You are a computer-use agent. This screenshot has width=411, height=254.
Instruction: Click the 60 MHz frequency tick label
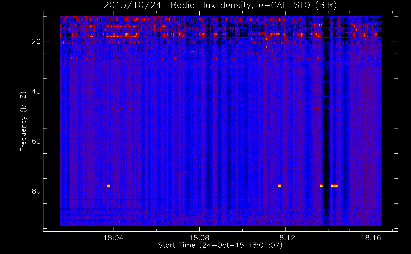coord(37,141)
